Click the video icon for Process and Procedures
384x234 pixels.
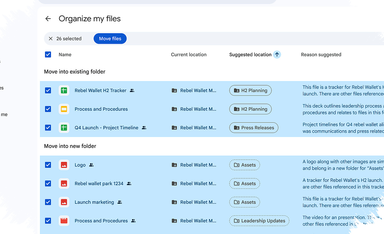pyautogui.click(x=64, y=221)
